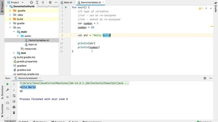218x122 pixels.
Task: Collapse the src folder
Action: point(10,27)
